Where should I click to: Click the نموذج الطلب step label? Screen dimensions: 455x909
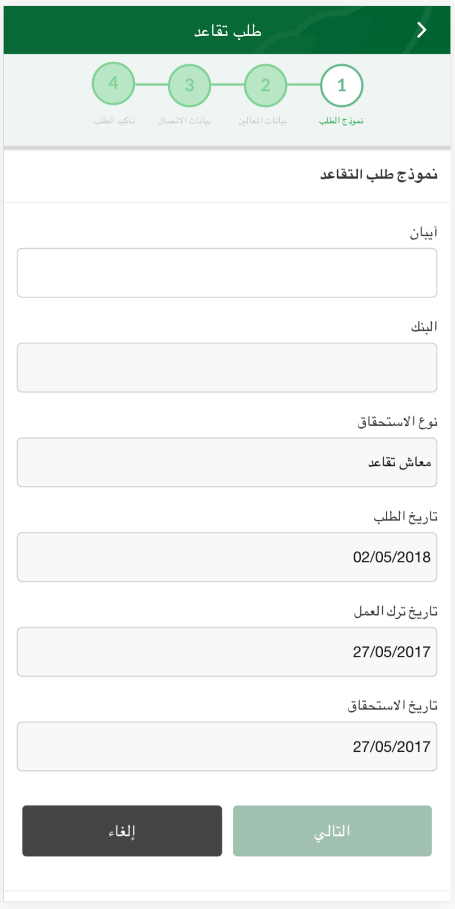[341, 121]
